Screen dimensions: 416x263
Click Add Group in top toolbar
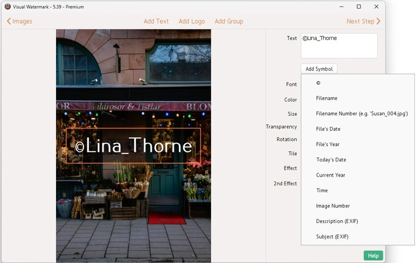(229, 21)
